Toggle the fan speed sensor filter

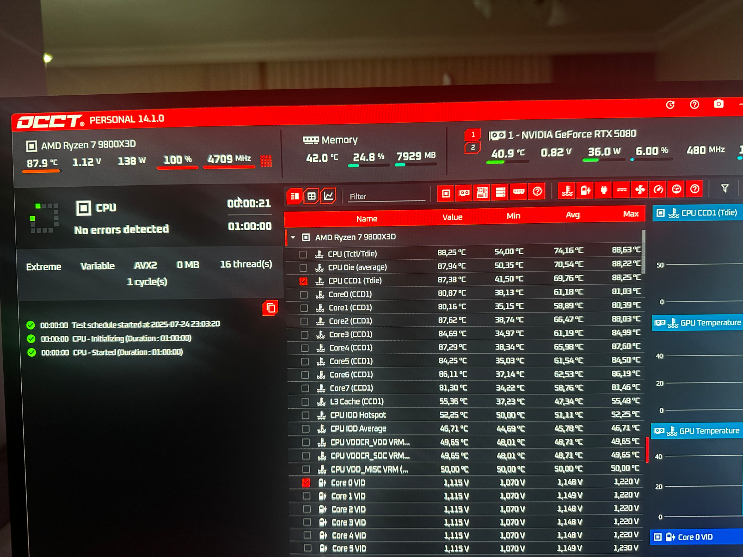[x=640, y=189]
